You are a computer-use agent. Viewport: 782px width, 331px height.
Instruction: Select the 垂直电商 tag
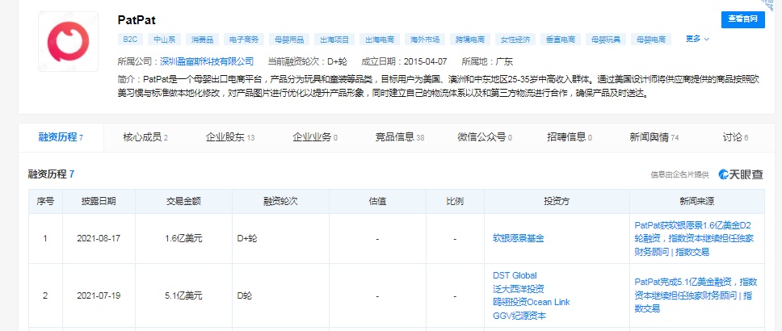pyautogui.click(x=561, y=40)
